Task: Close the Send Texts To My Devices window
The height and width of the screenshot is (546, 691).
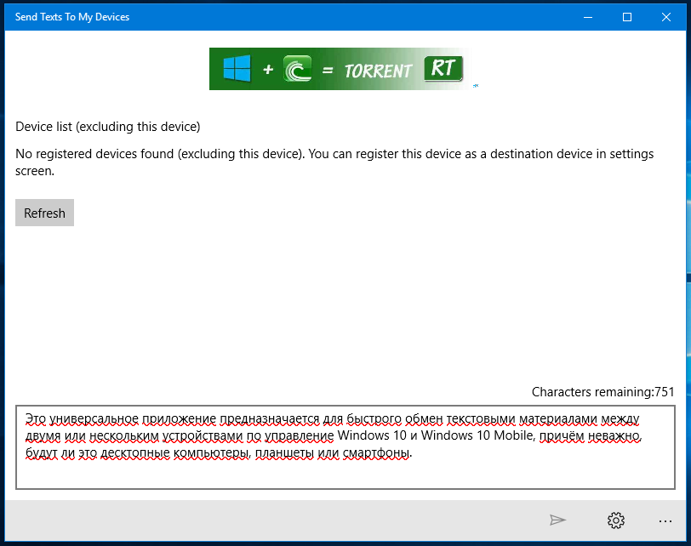Action: pos(665,17)
